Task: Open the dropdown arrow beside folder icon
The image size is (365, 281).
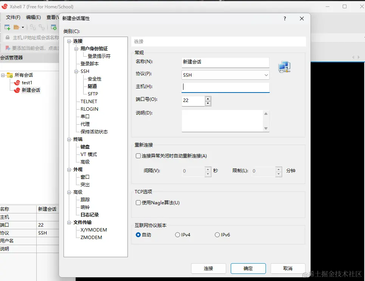Action: 23,28
